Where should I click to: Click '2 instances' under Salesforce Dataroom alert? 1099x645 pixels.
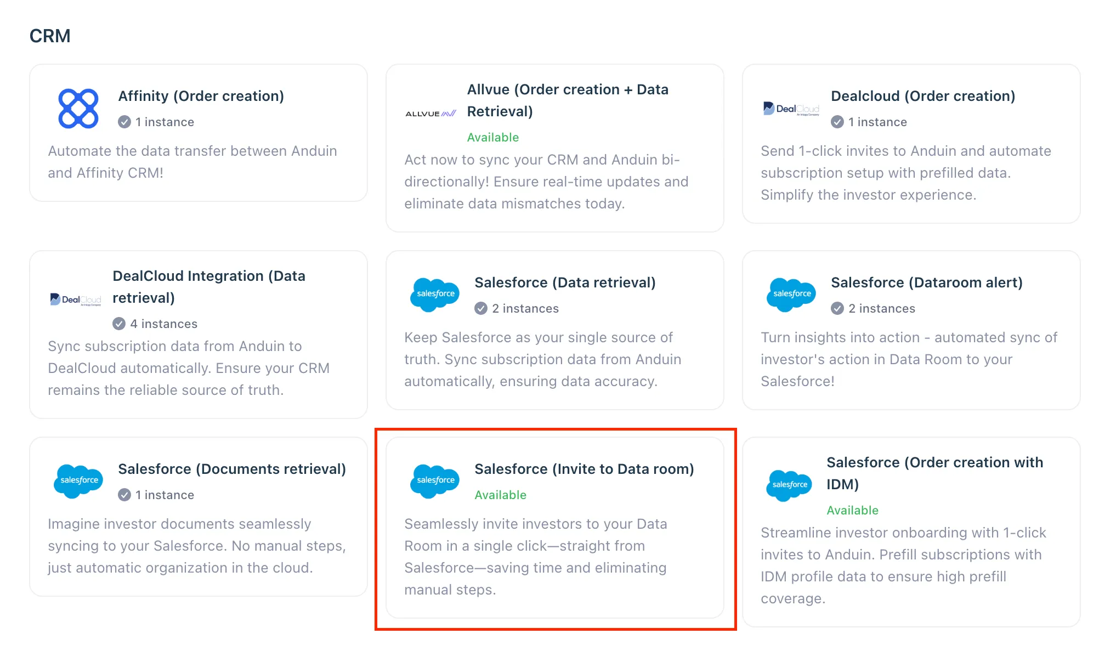pos(882,308)
